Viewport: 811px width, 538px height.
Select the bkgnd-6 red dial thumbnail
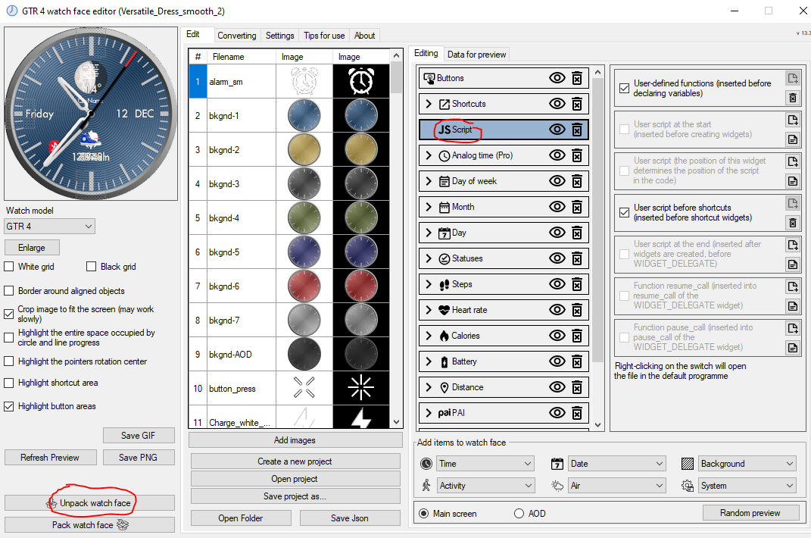[x=304, y=286]
